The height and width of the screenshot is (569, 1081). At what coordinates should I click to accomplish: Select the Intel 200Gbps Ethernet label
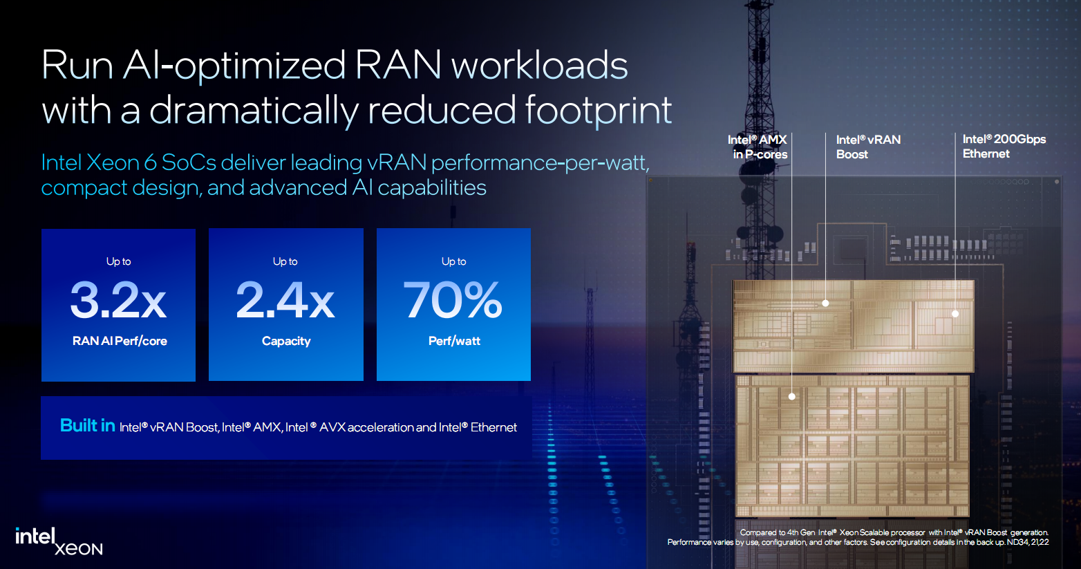pyautogui.click(x=1003, y=147)
